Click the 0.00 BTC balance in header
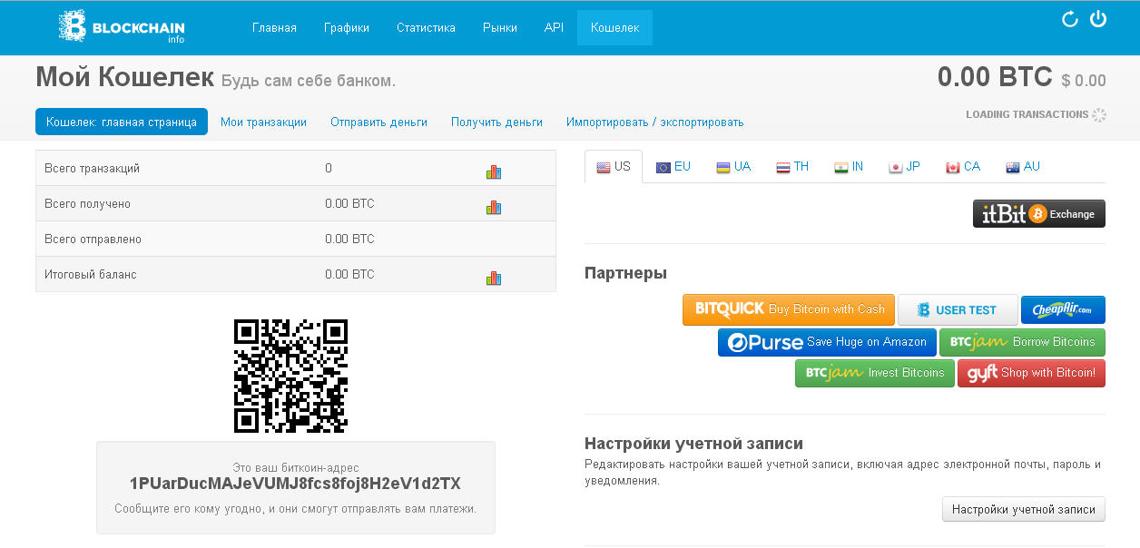This screenshot has height=548, width=1140. click(995, 77)
